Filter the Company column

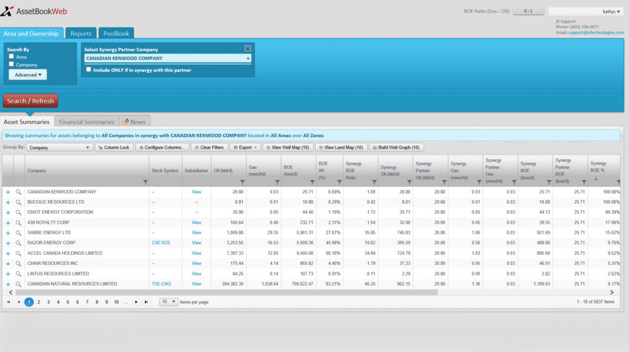point(145,182)
